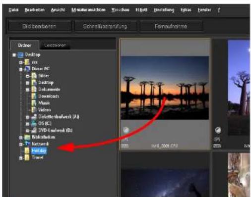Click the Bild bearbeiten button
The width and height of the screenshot is (251, 197).
pyautogui.click(x=39, y=26)
